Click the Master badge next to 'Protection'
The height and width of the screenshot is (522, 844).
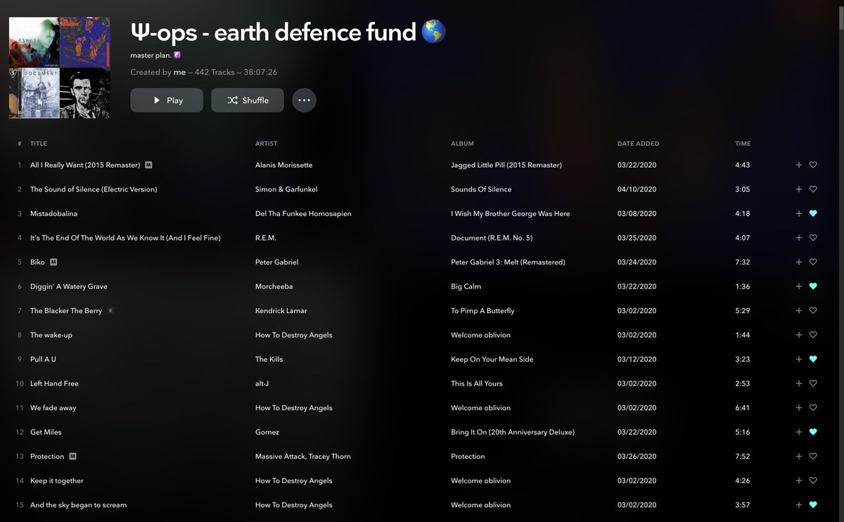coord(72,457)
